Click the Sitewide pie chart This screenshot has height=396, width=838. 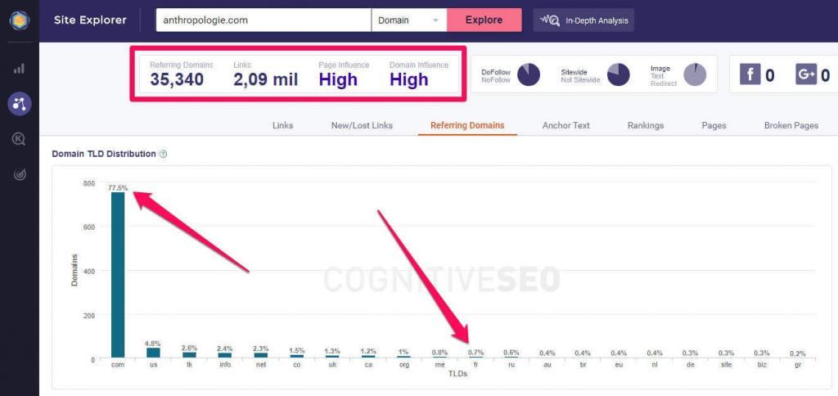click(x=618, y=74)
